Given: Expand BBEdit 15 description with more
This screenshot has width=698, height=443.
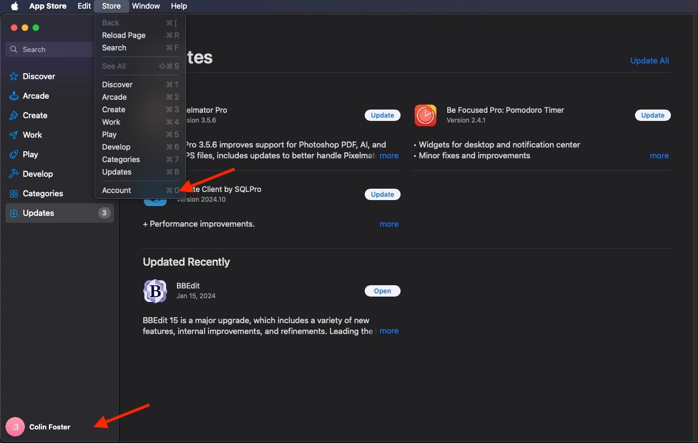Looking at the screenshot, I should coord(389,331).
